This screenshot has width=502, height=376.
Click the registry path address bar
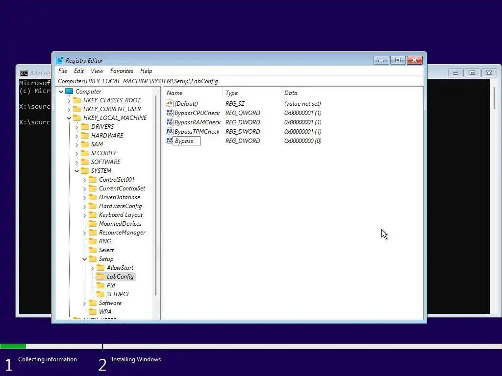(x=239, y=81)
